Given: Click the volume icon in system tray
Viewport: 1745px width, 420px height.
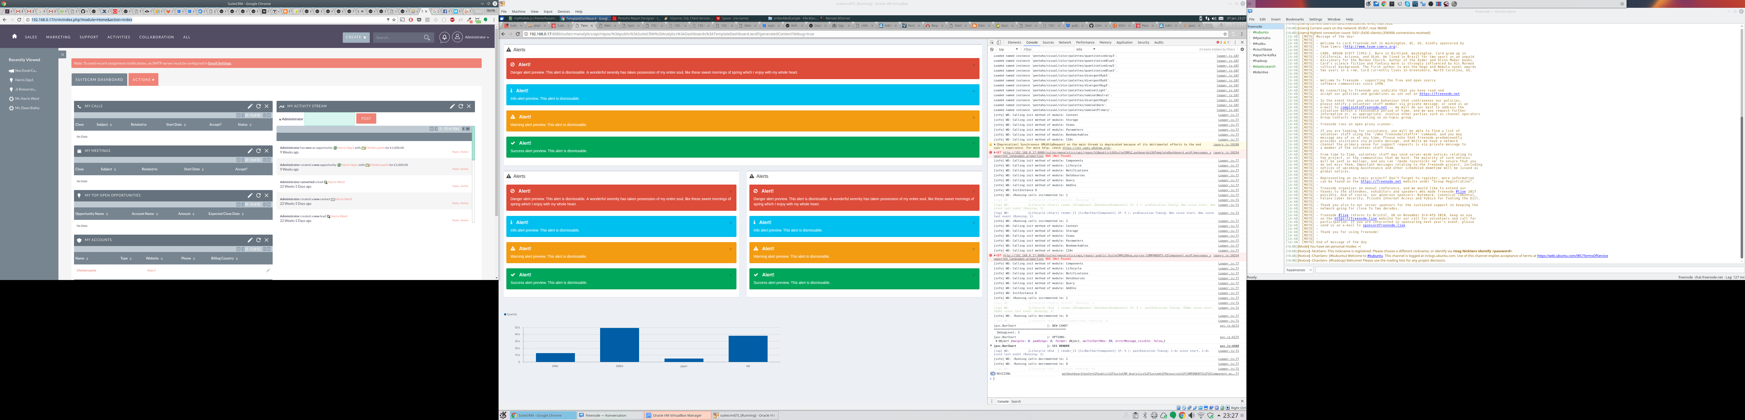Looking at the screenshot, I should [x=1192, y=415].
